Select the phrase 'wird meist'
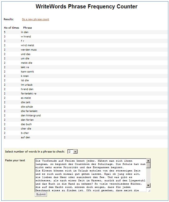169x202 pixels. (28, 45)
